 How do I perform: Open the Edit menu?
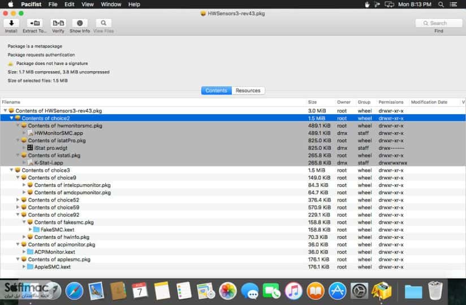coord(69,5)
